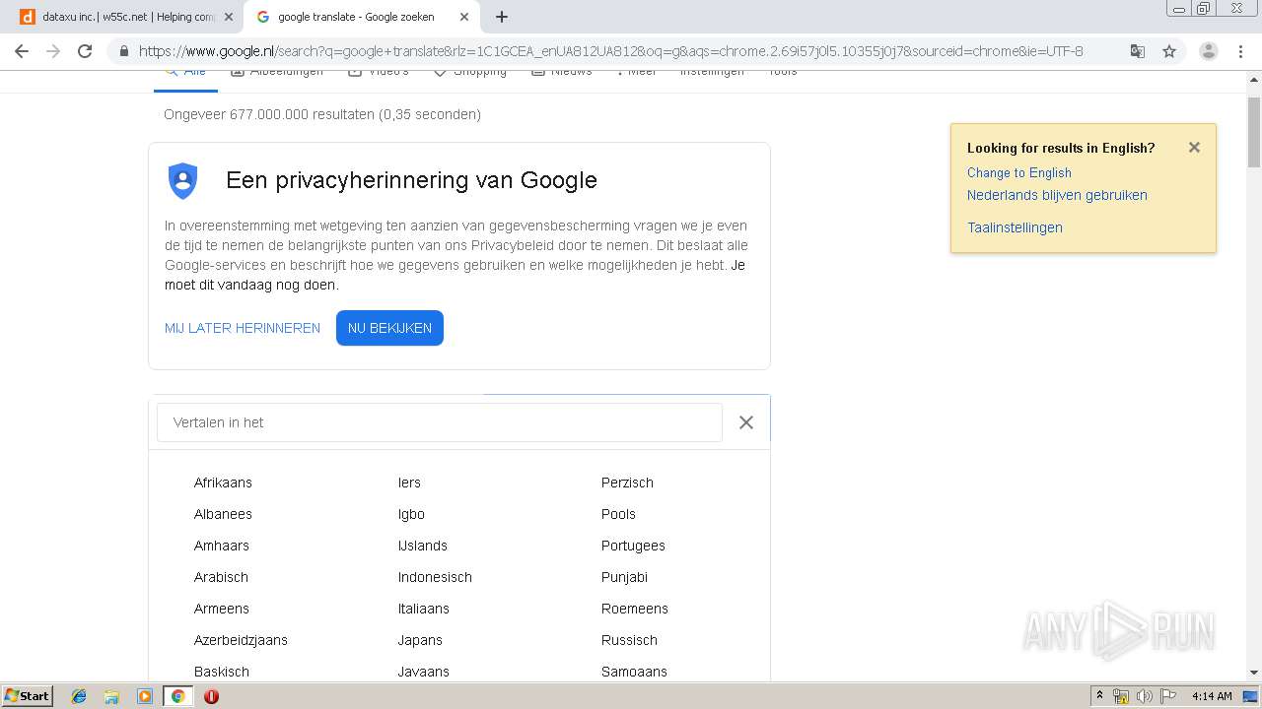1262x709 pixels.
Task: Click the page vertical scrollbar thumb
Action: pos(1254,132)
